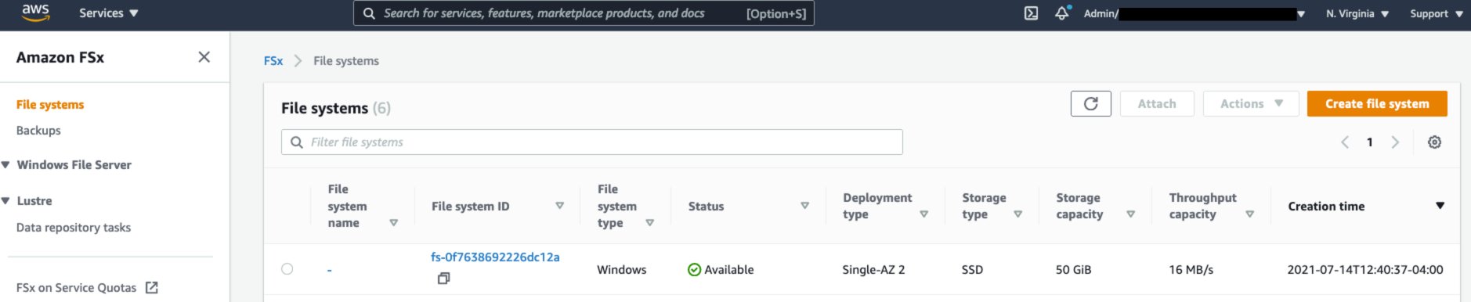Viewport: 1471px width, 302px height.
Task: Focus the Filter file systems field
Action: pyautogui.click(x=592, y=142)
